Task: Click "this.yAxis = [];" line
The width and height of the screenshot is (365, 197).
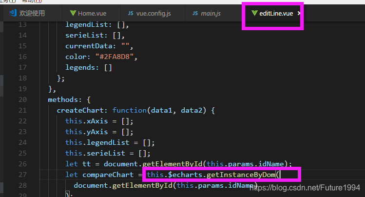Action: (99, 132)
